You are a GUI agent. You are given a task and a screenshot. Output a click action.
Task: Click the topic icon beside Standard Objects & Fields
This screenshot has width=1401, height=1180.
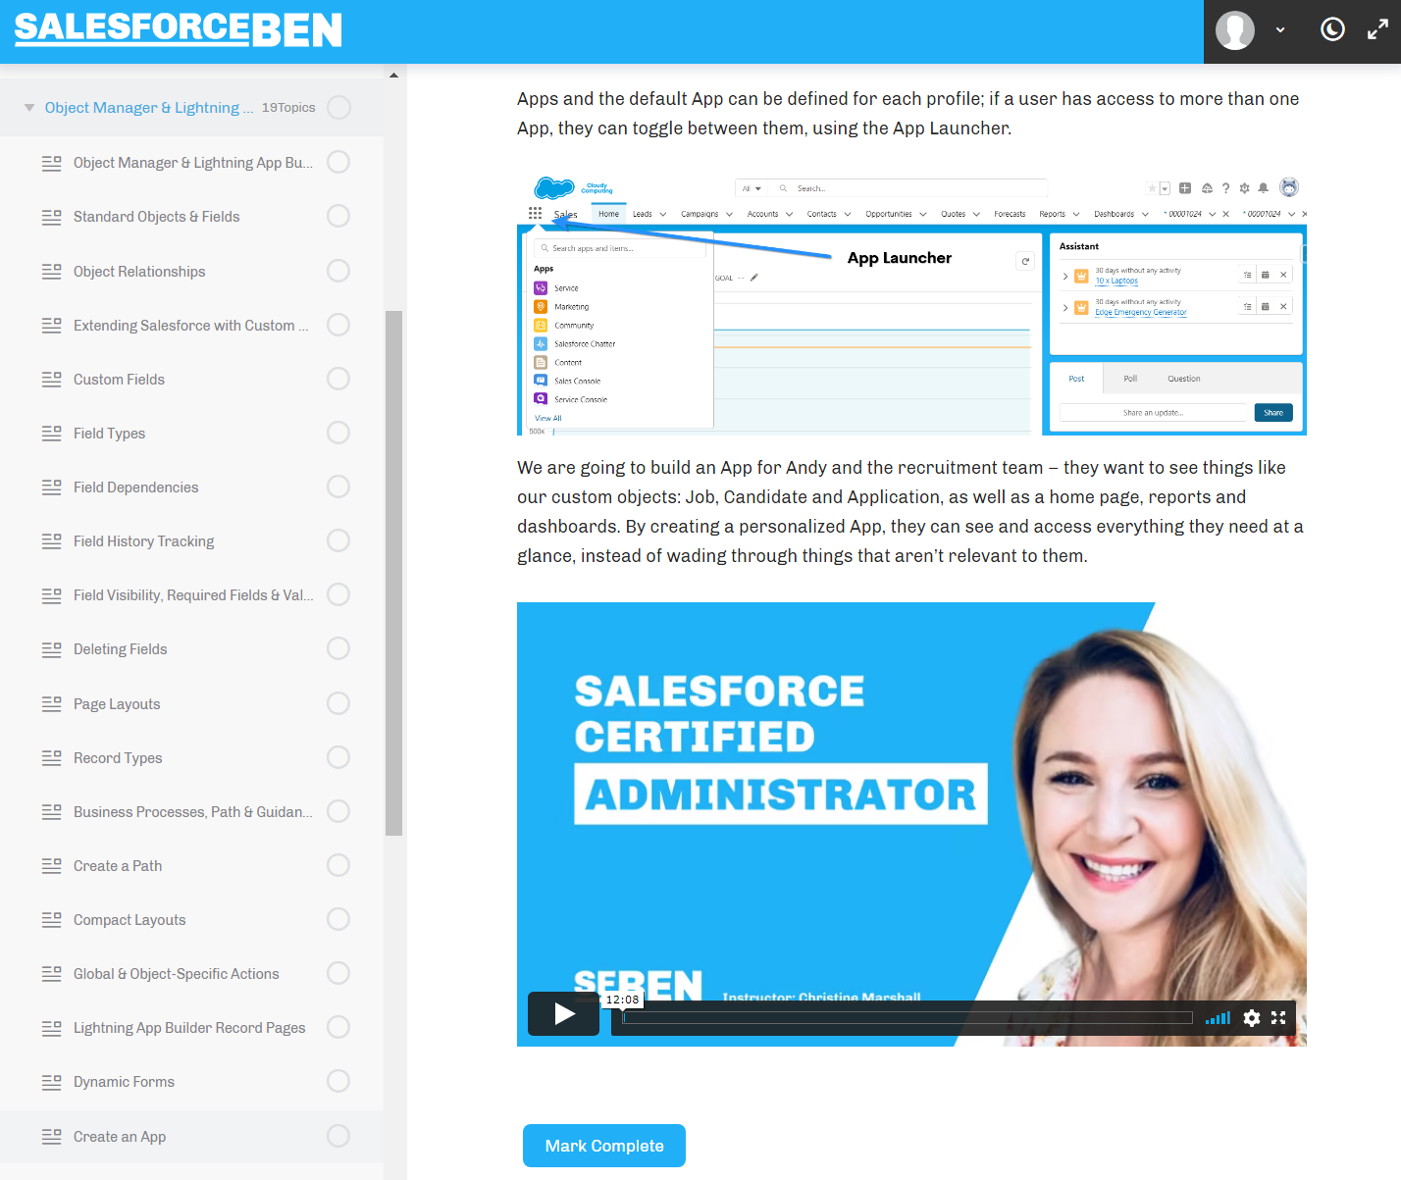pos(52,217)
